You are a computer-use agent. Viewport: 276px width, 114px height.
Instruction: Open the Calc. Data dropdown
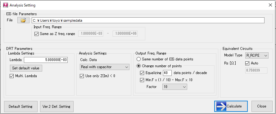105,67
